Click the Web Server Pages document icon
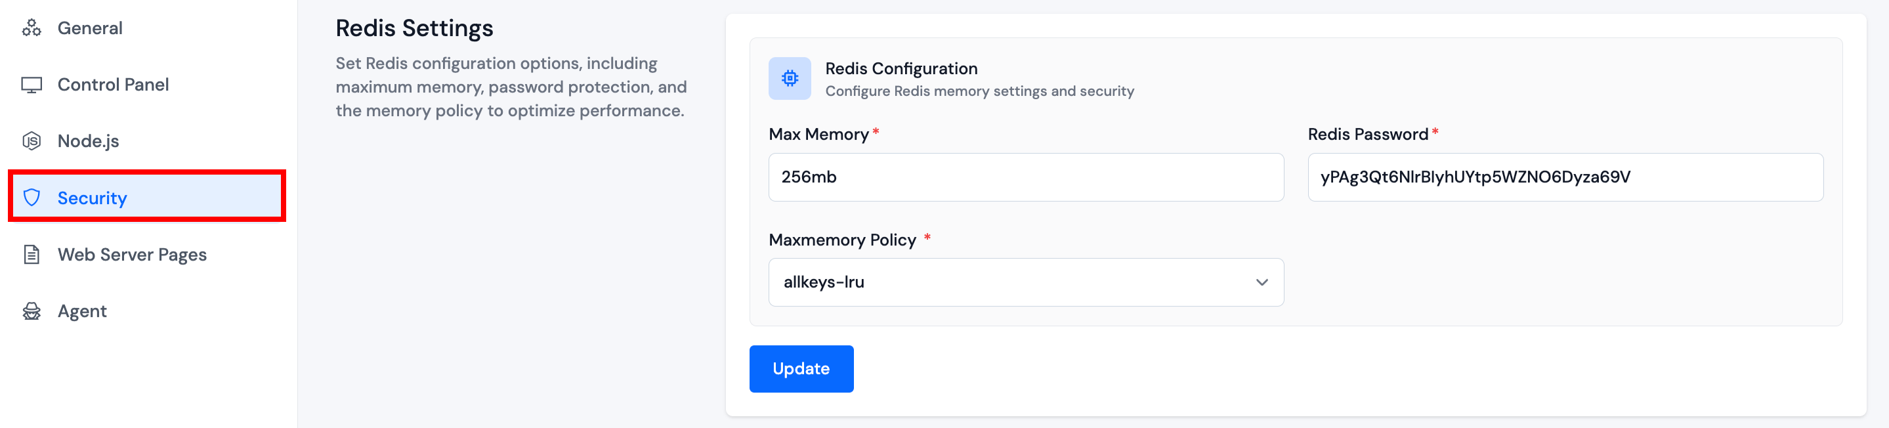 pos(32,254)
